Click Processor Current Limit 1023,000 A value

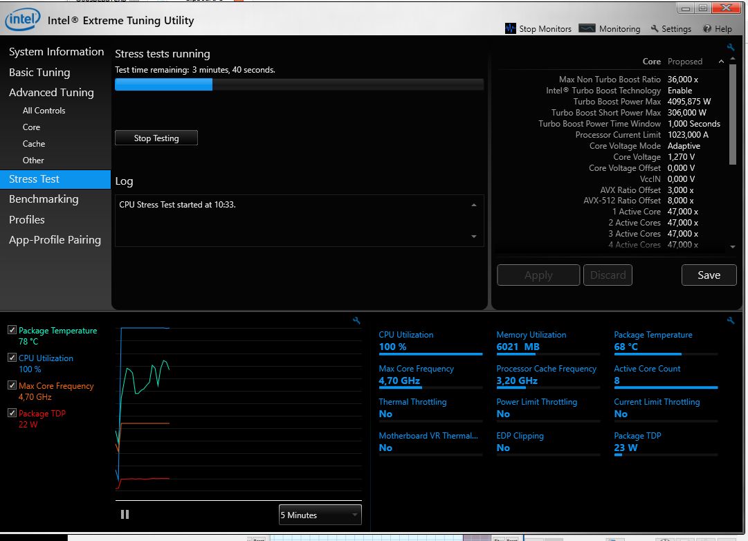pos(688,135)
